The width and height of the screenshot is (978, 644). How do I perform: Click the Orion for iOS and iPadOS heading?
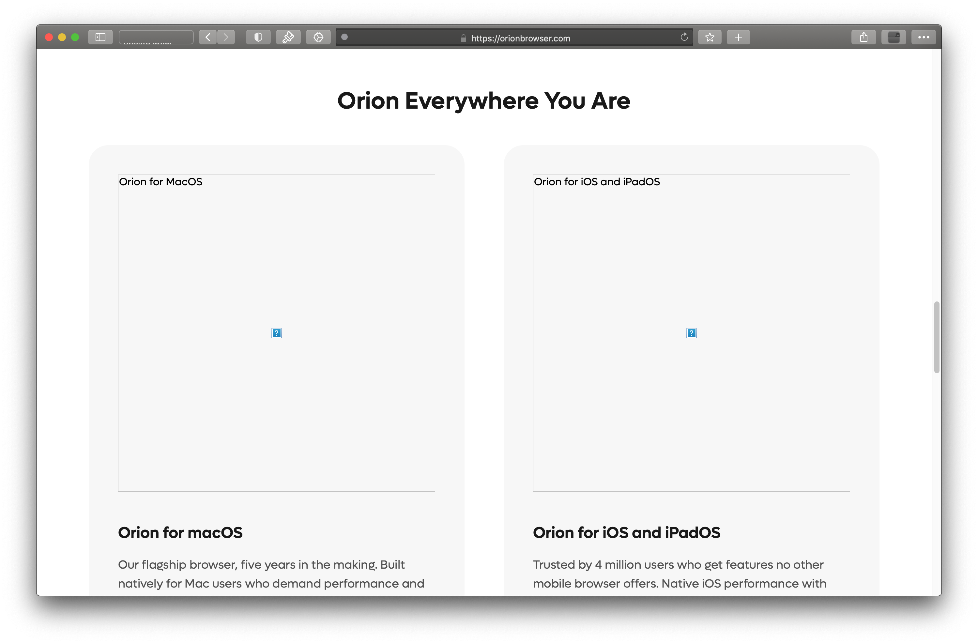(627, 533)
